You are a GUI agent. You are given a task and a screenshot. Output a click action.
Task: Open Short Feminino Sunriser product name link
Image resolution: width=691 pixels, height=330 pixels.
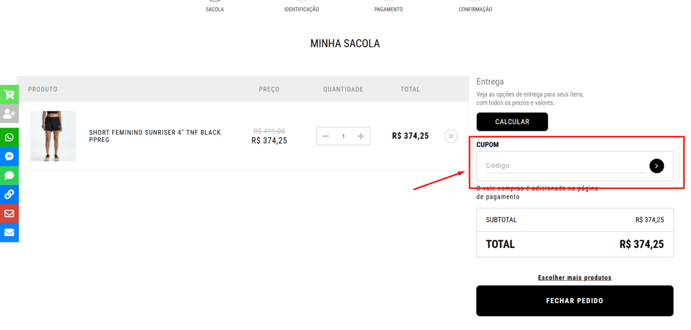155,136
